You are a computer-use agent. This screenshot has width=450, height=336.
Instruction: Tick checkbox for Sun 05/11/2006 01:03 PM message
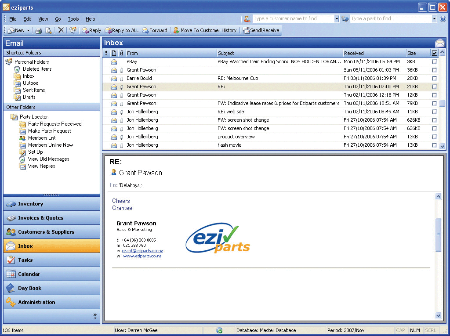pyautogui.click(x=434, y=70)
